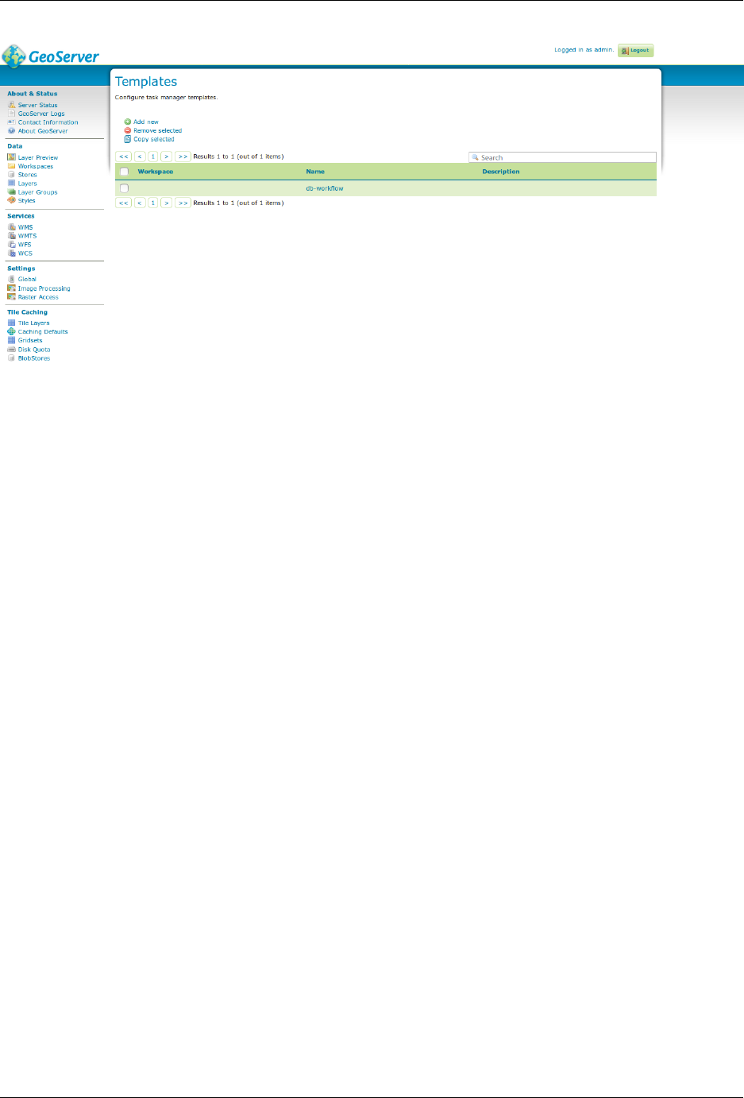Open Disk Quota page

(x=34, y=350)
